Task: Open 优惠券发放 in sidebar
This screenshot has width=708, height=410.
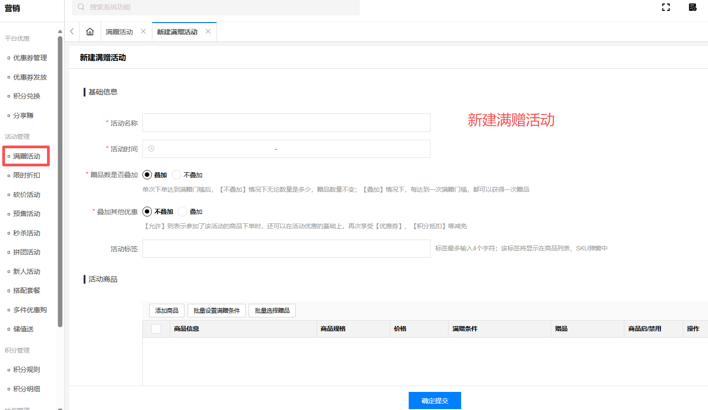Action: 30,77
